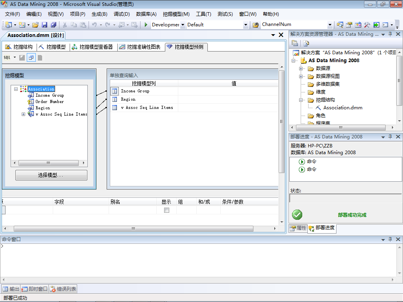The height and width of the screenshot is (302, 403).
Task: Toggle the 显示 checkbox in grid row
Action: click(x=166, y=210)
